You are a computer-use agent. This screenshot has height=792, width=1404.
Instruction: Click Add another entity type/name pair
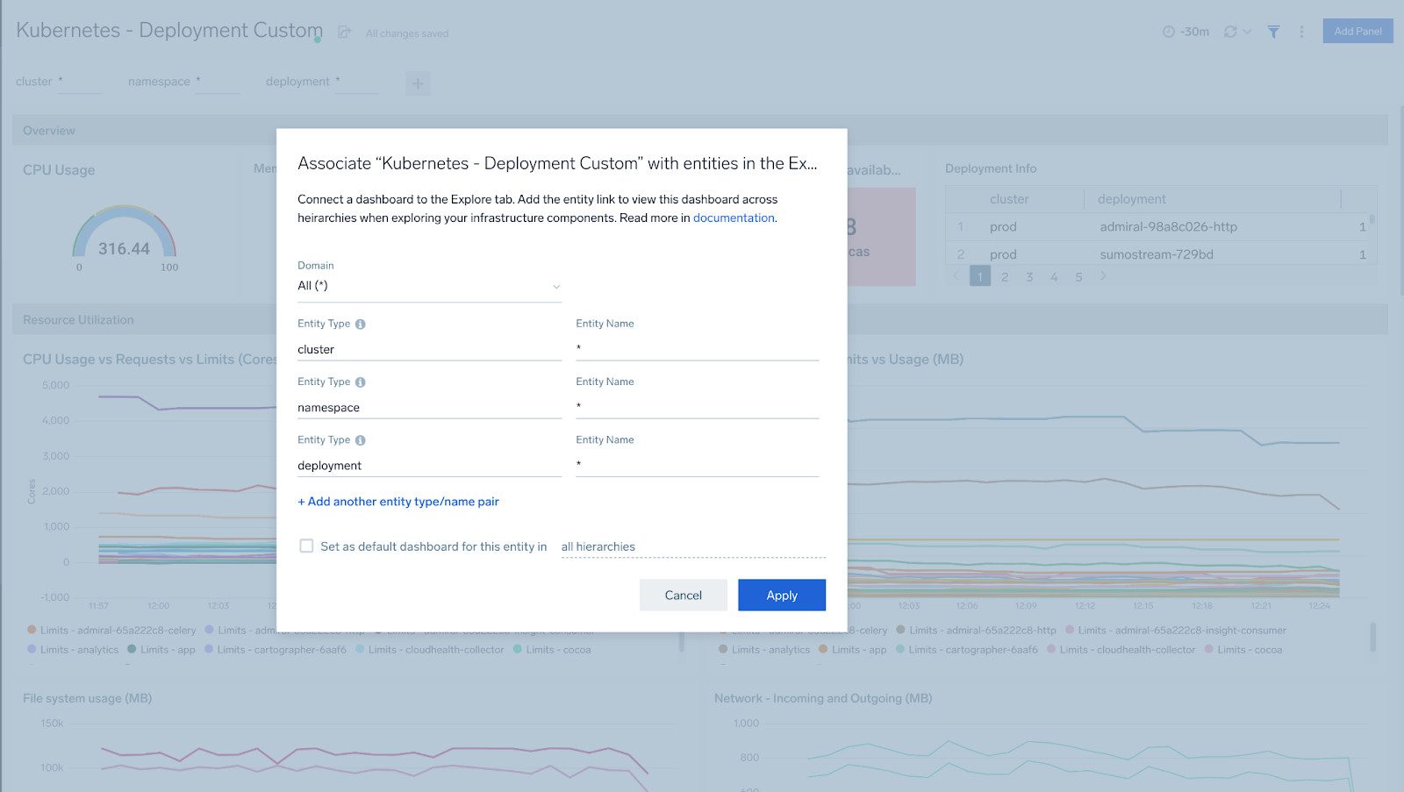click(x=398, y=502)
